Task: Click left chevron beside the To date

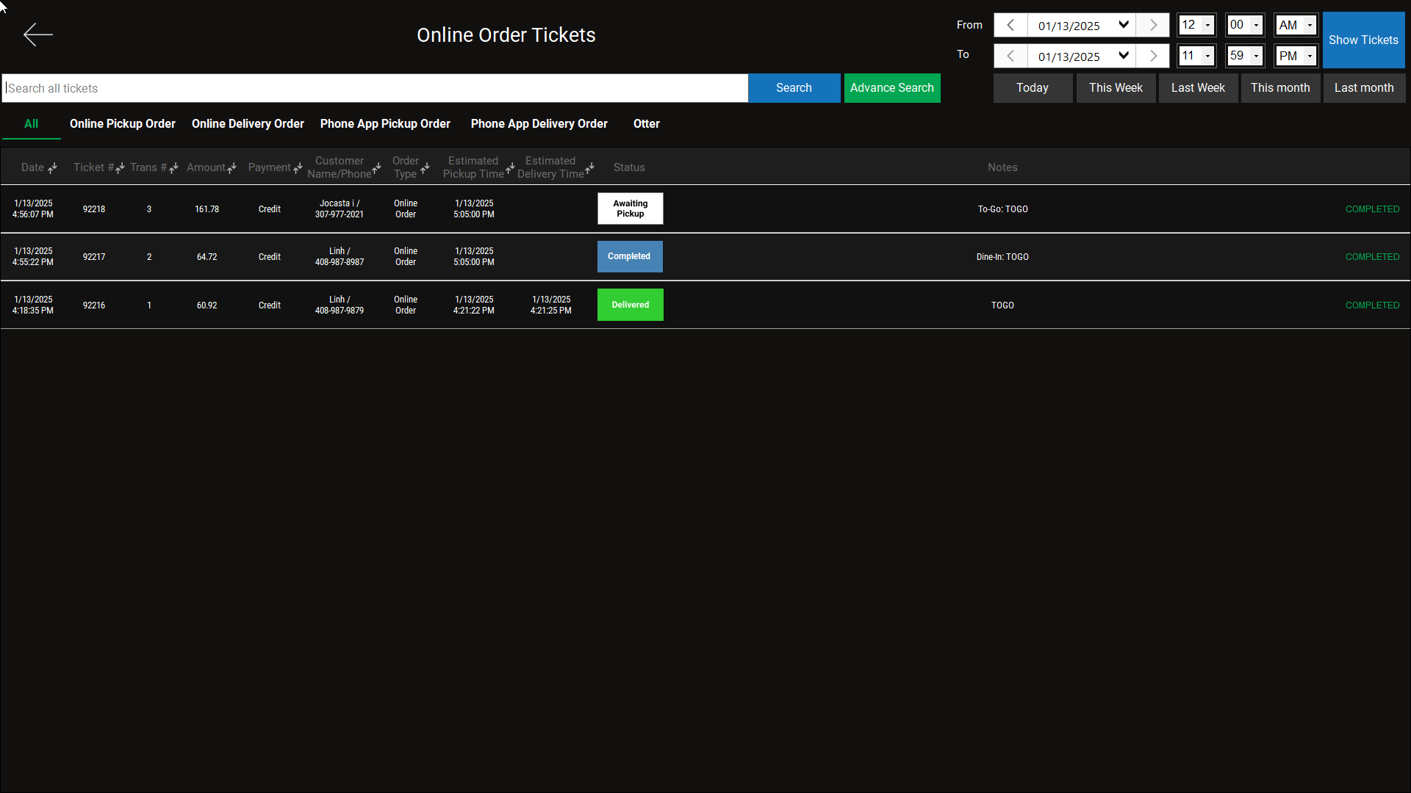Action: pyautogui.click(x=1010, y=55)
